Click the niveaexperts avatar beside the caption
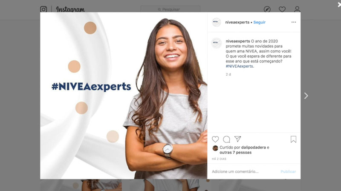 coord(217,43)
